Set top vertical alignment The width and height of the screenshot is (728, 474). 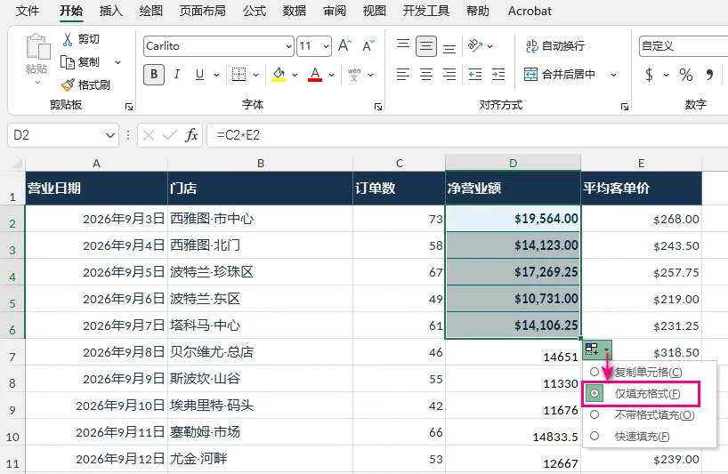pos(403,46)
